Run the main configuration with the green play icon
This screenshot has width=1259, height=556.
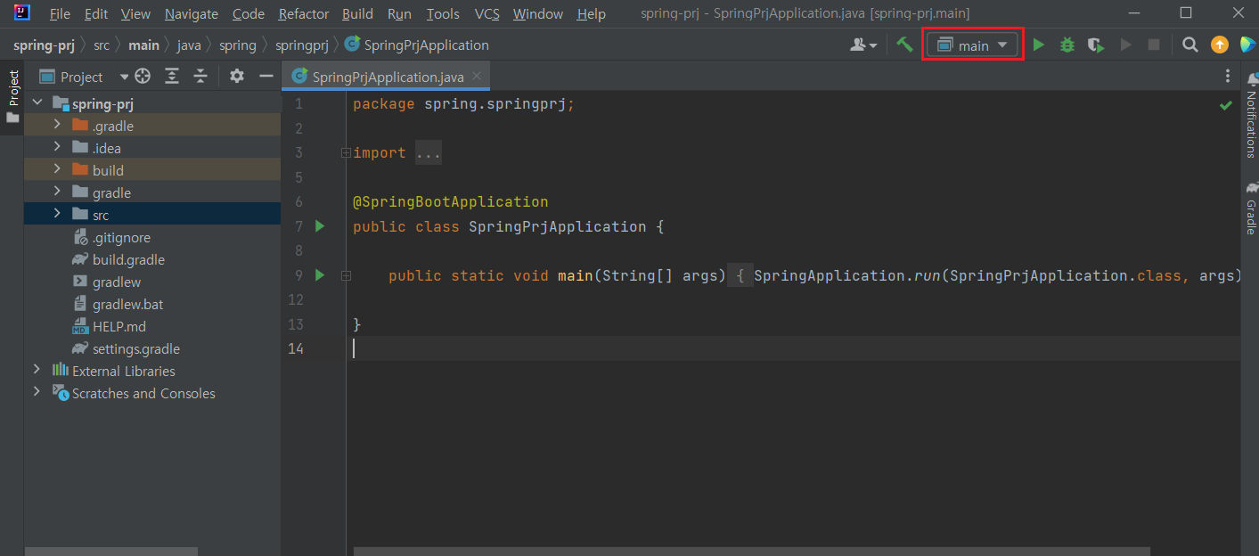[x=1039, y=45]
